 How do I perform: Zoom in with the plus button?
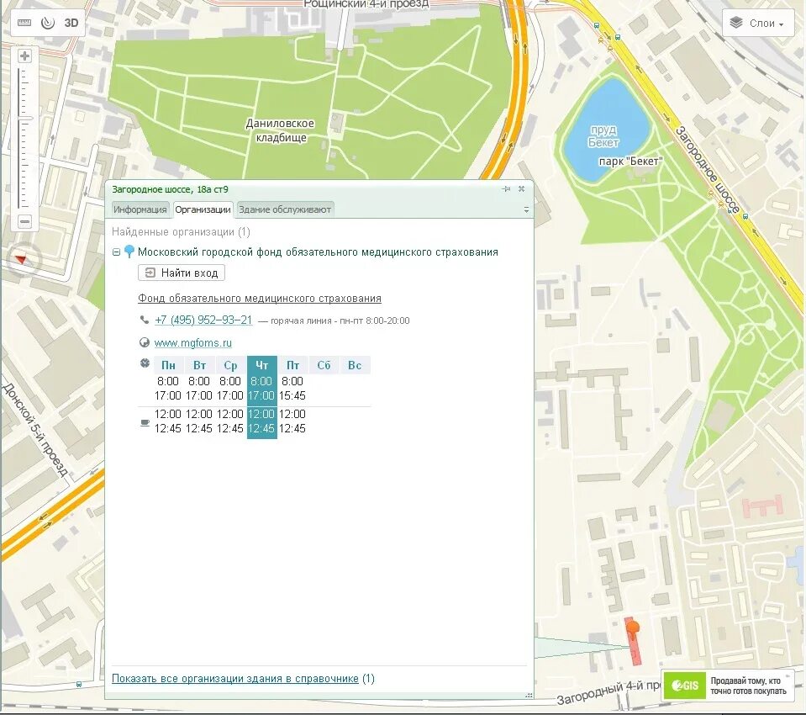coord(24,56)
